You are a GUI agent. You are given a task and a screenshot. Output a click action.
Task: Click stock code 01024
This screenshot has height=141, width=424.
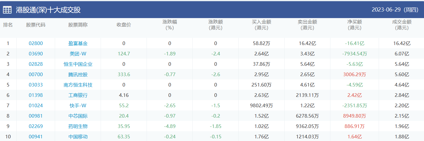(x=36, y=106)
